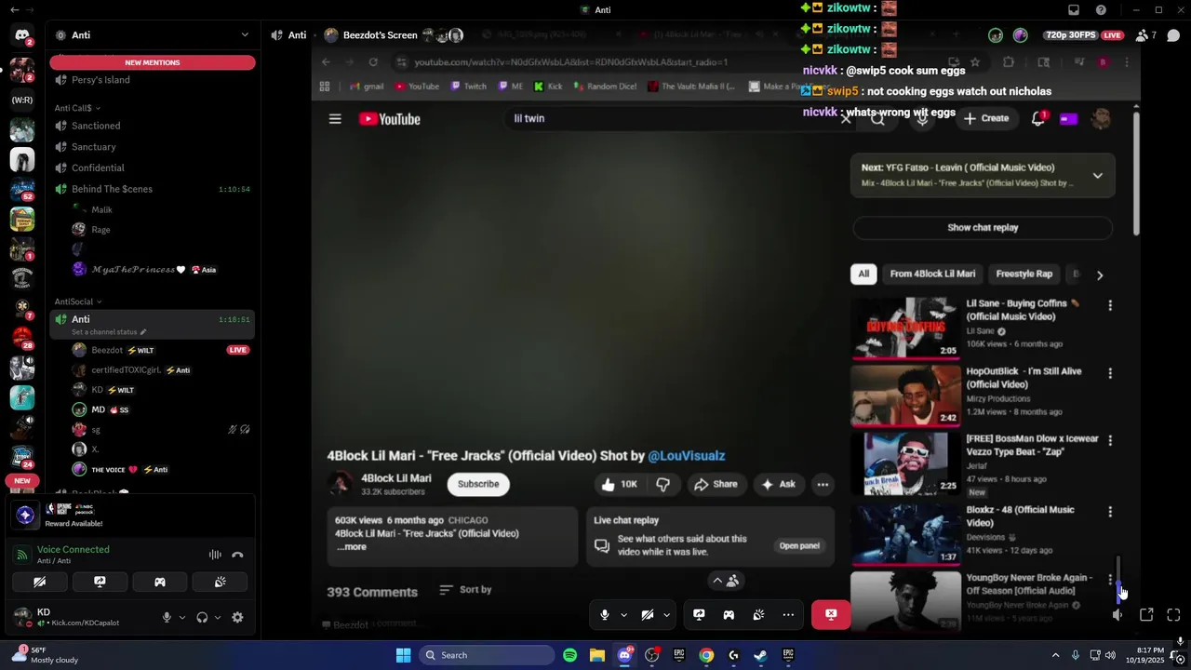The image size is (1191, 670).
Task: Click Share button under video
Action: coord(716,484)
